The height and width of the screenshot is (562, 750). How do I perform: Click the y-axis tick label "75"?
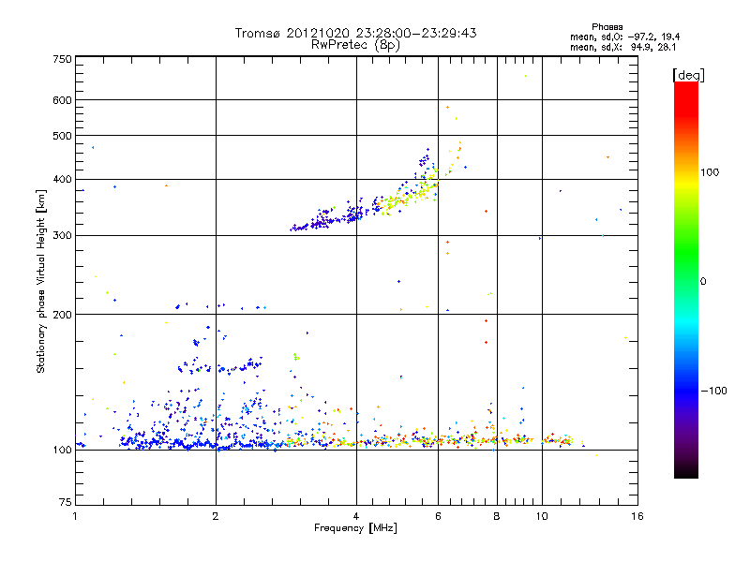pyautogui.click(x=66, y=502)
